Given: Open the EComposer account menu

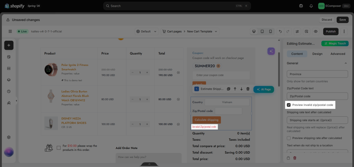Looking at the screenshot, I should point(334,6).
